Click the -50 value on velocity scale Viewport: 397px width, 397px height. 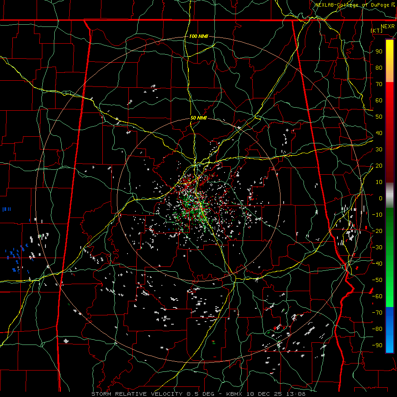[x=377, y=280]
